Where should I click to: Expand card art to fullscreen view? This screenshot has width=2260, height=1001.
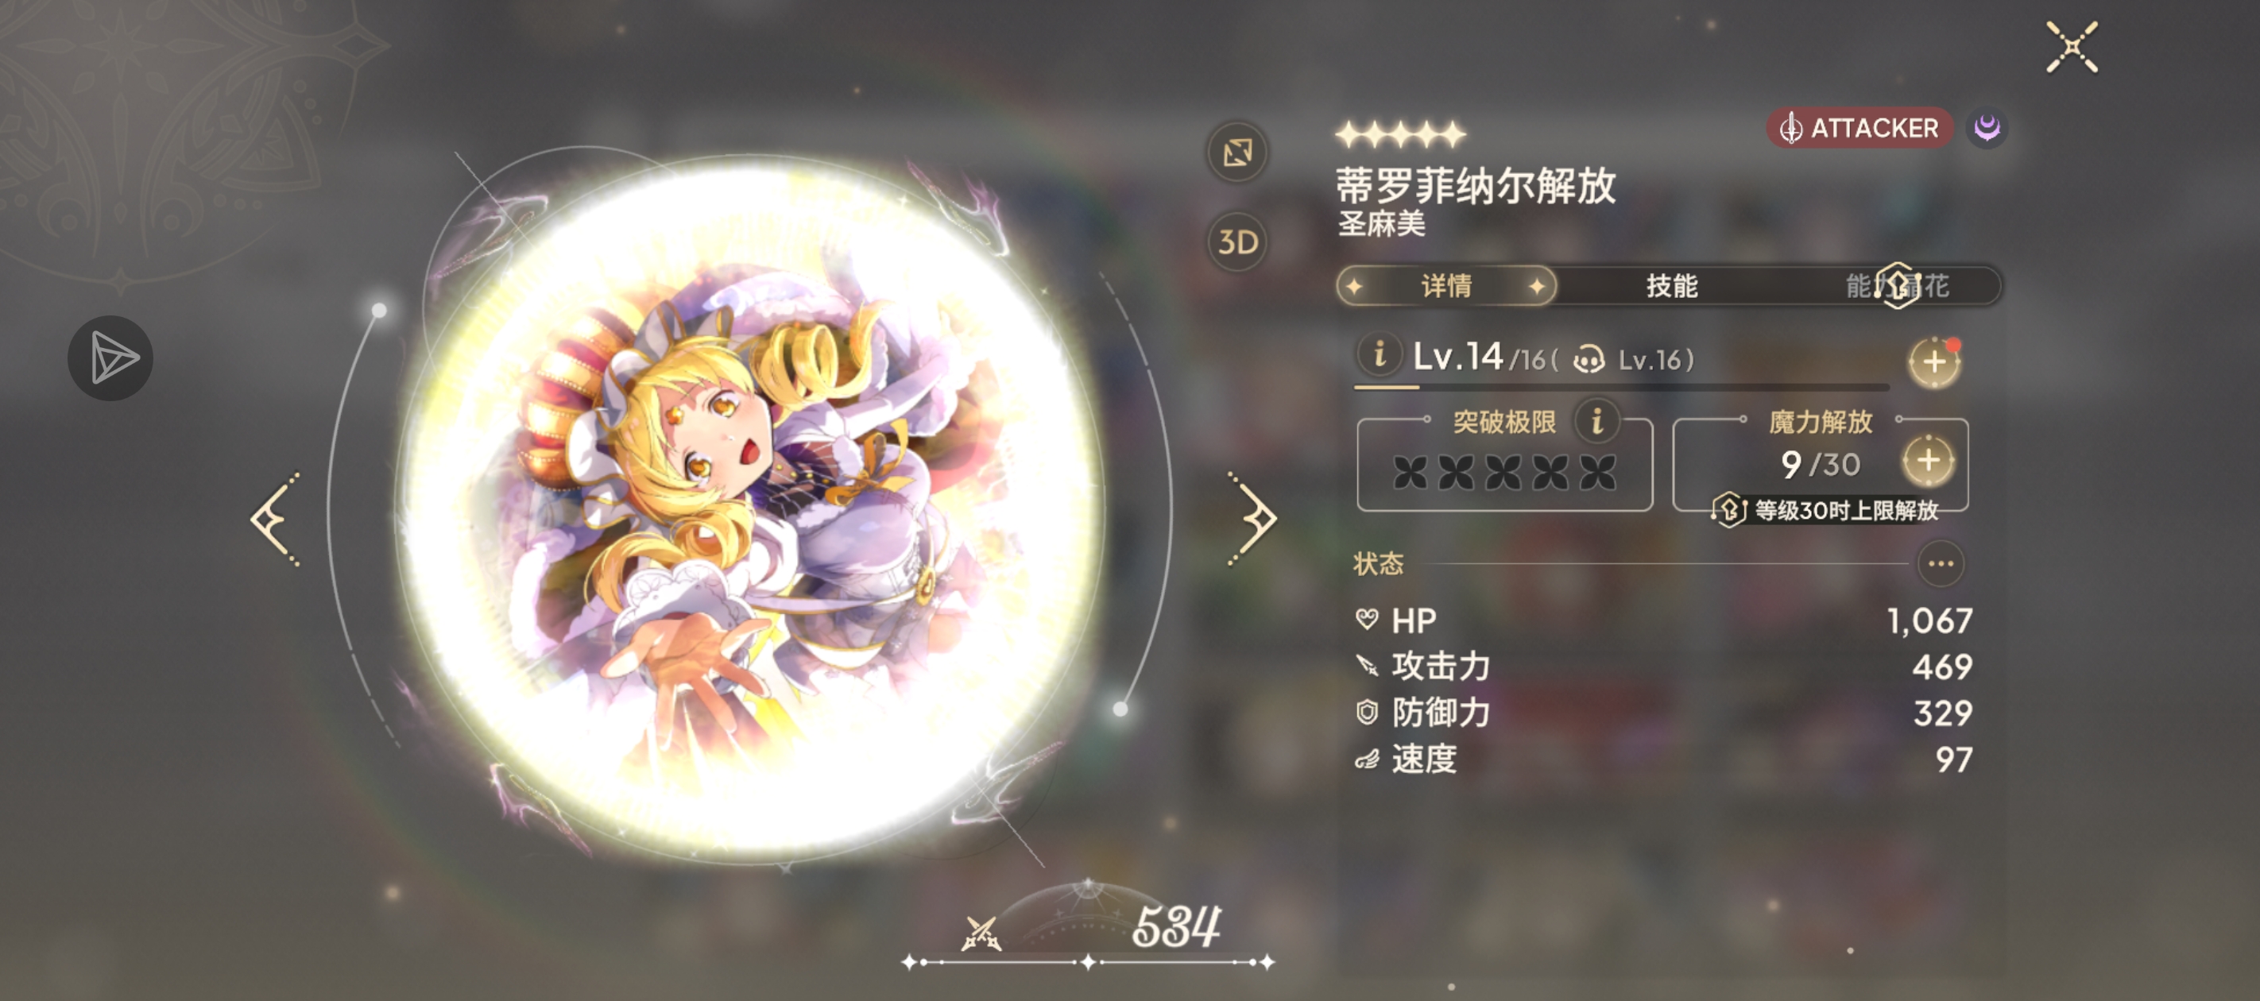point(1237,153)
